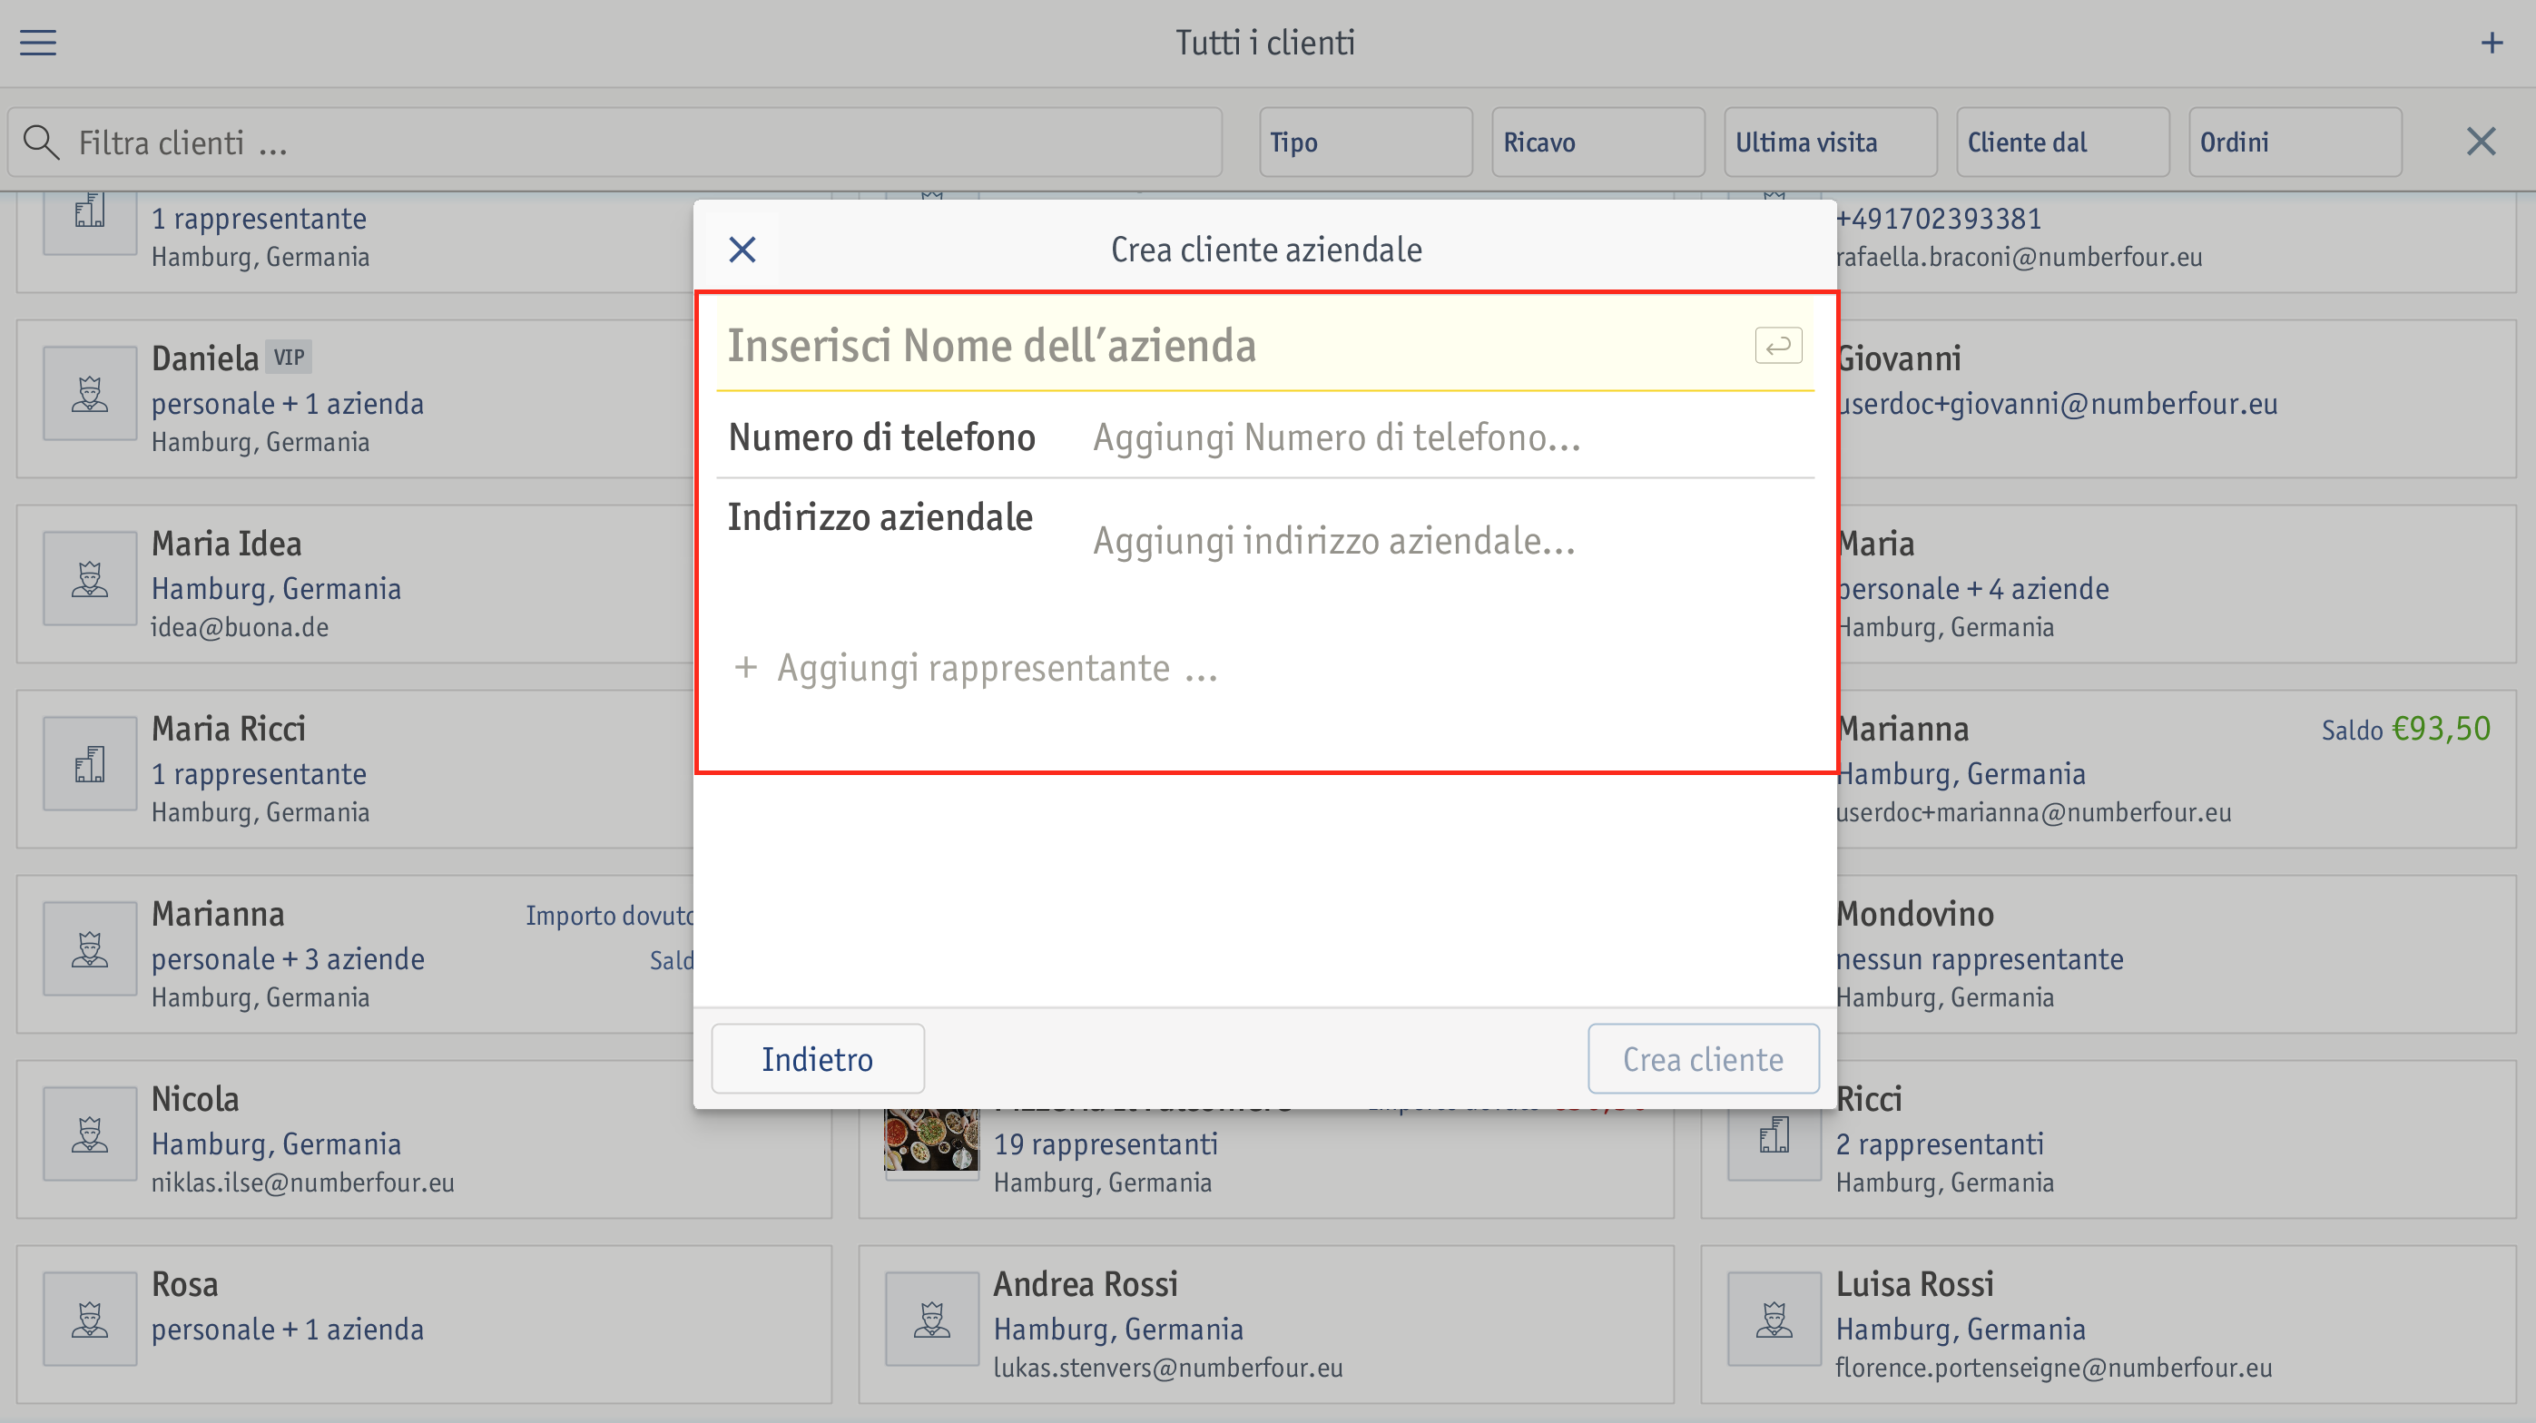Click 19 rappresentanti text
The height and width of the screenshot is (1423, 2536).
[1106, 1143]
